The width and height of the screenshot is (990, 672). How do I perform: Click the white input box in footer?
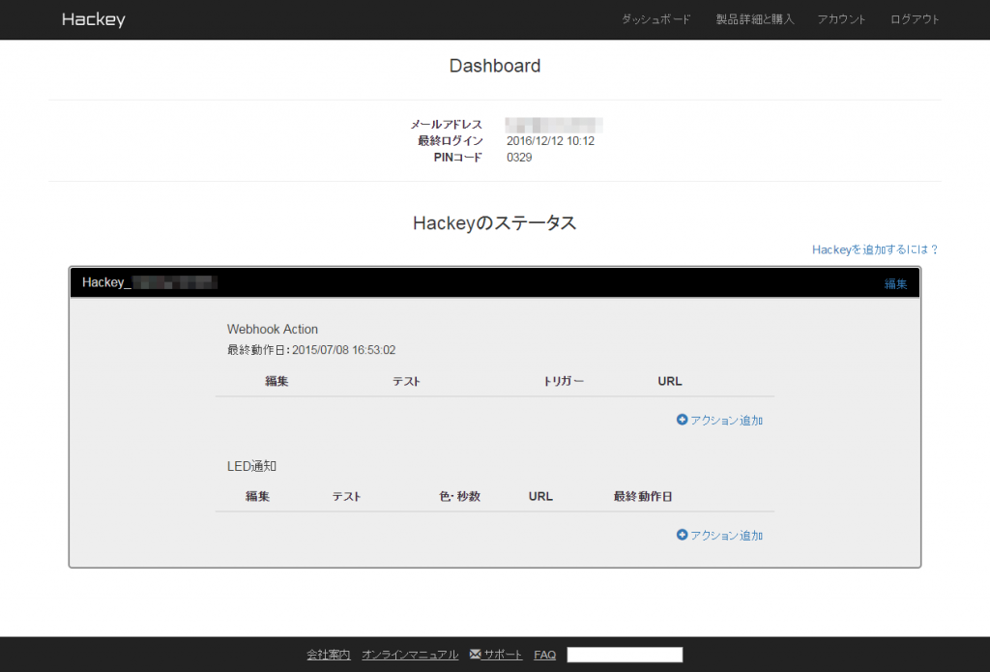625,655
